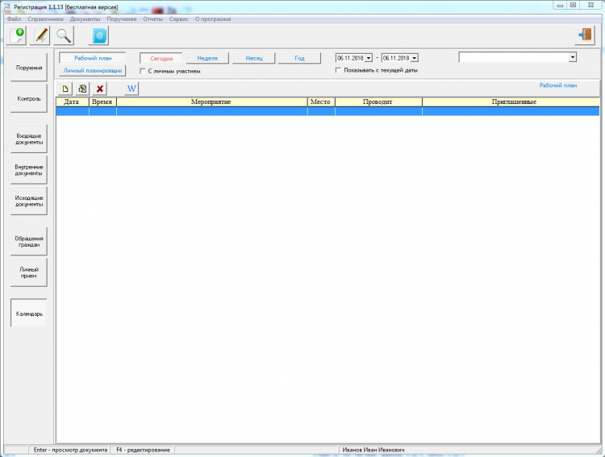The height and width of the screenshot is (457, 605).
Task: Tick 'Показывать с текущей даты' checkbox
Action: tap(338, 70)
